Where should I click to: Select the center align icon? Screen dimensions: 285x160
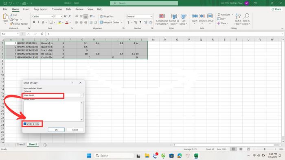[81, 22]
